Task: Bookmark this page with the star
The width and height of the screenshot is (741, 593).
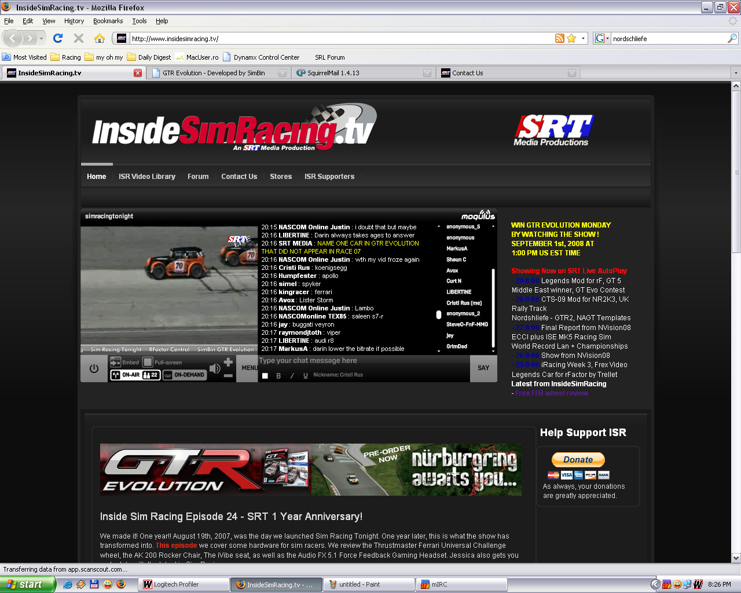Action: (571, 38)
